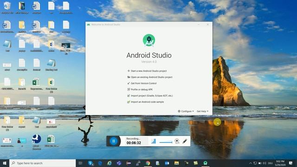Open the Configure dropdown menu
The image size is (297, 167).
(186, 111)
